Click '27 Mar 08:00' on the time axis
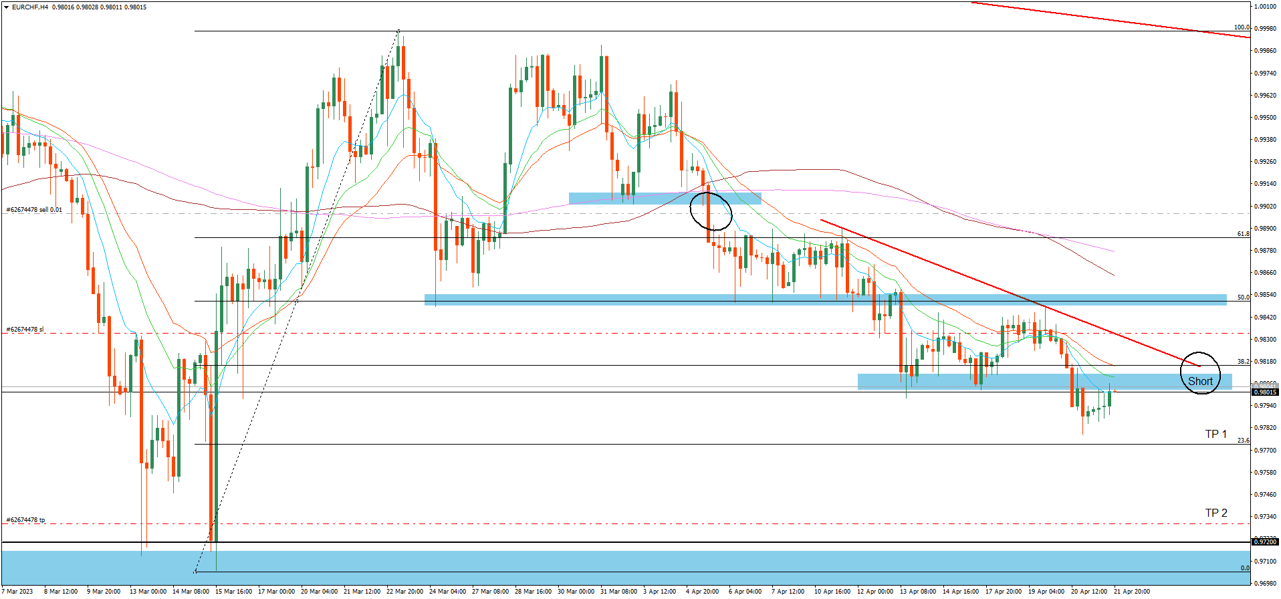 click(490, 592)
